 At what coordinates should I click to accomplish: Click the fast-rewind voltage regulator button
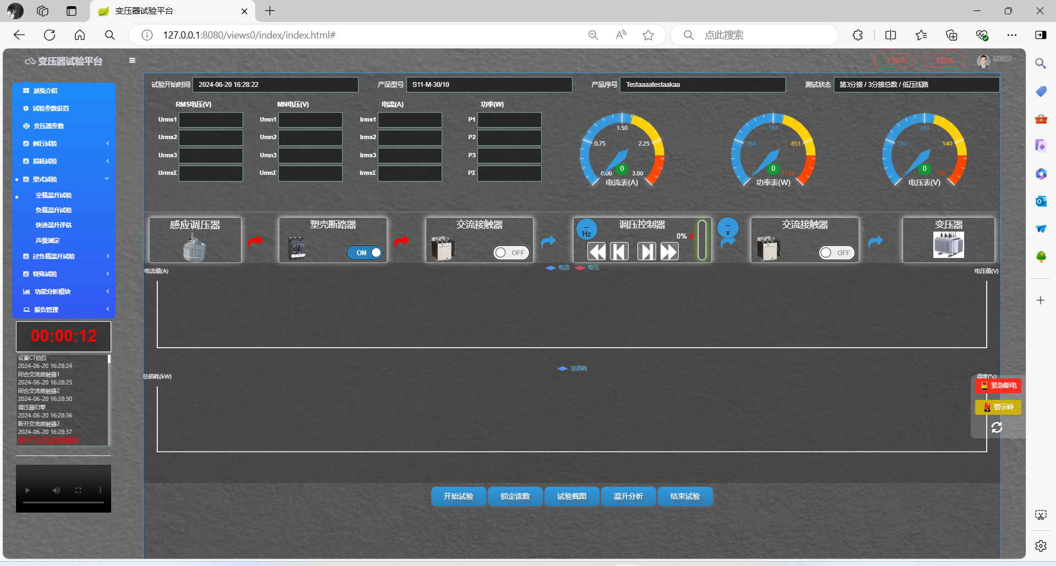[x=597, y=252]
